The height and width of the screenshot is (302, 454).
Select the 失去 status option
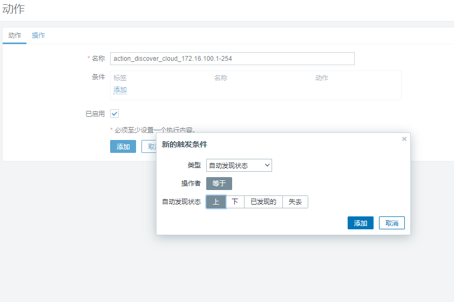point(295,202)
